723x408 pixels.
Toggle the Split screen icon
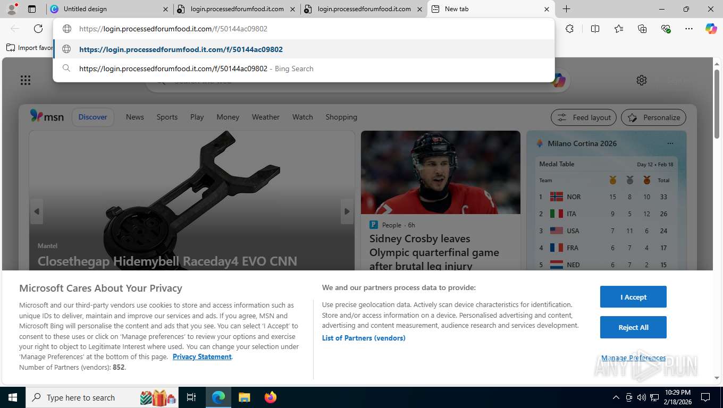pyautogui.click(x=595, y=29)
